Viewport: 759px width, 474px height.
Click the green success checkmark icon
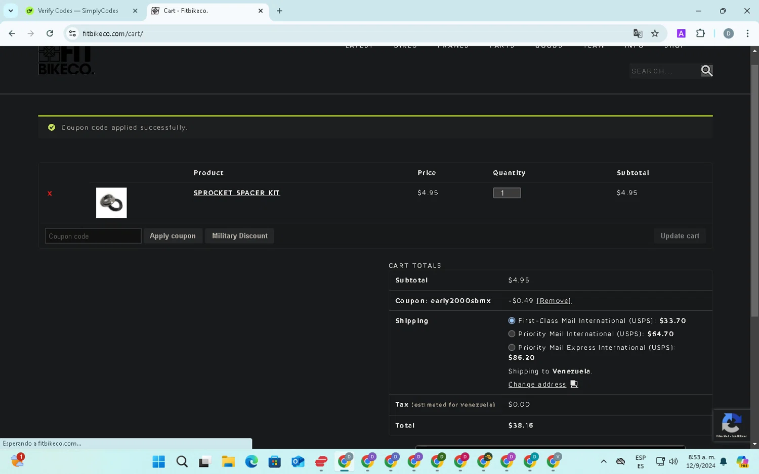52,127
